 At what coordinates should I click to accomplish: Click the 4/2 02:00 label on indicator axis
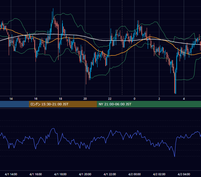(159, 174)
